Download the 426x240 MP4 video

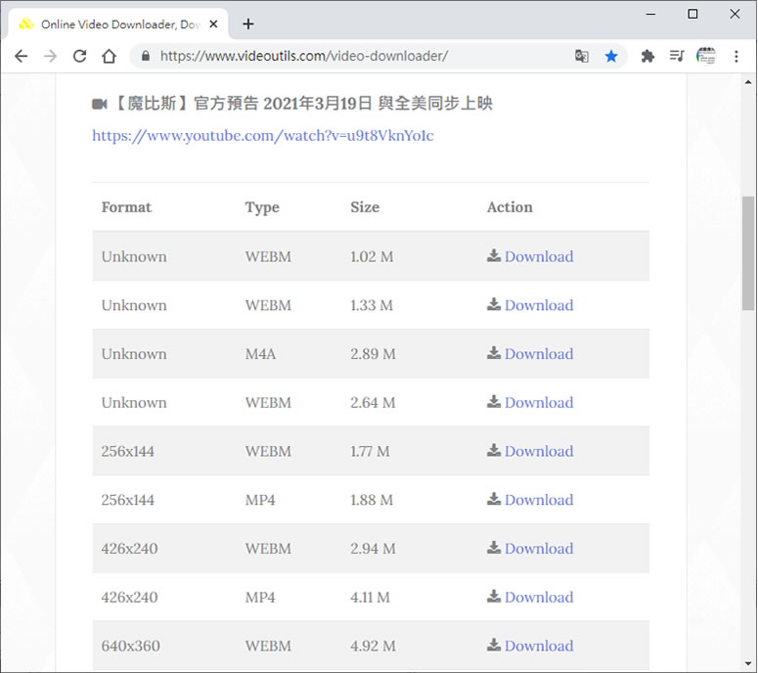538,597
